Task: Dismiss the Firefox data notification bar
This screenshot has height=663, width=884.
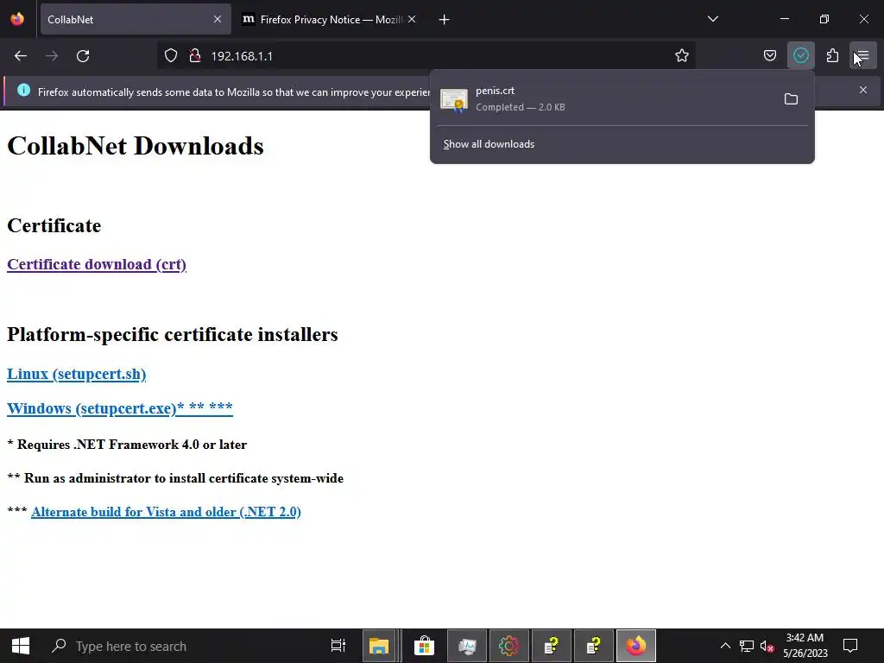Action: coord(863,90)
